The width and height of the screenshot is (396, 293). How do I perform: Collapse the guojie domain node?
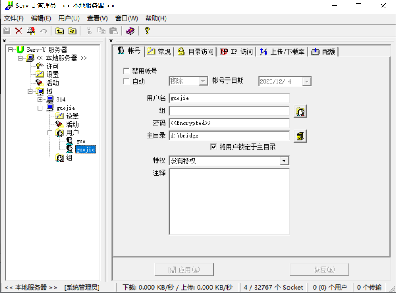40,108
